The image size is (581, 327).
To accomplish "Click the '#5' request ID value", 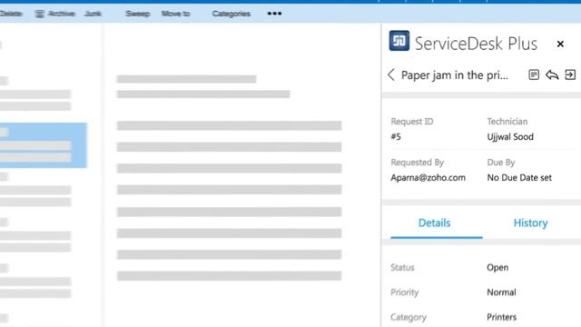I will coord(396,137).
